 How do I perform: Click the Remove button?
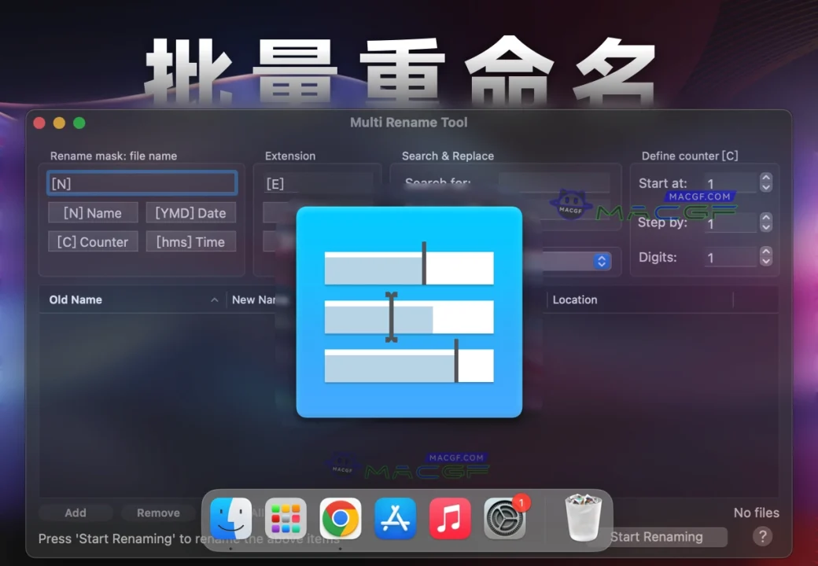158,513
